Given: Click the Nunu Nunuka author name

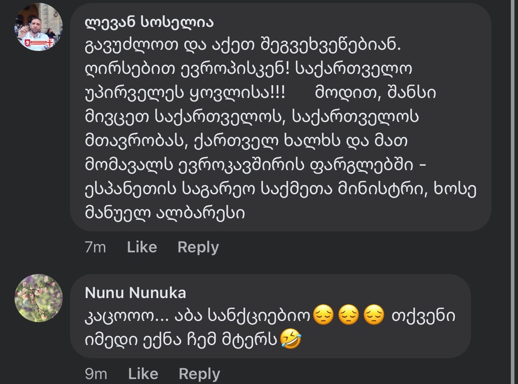Looking at the screenshot, I should click(135, 293).
